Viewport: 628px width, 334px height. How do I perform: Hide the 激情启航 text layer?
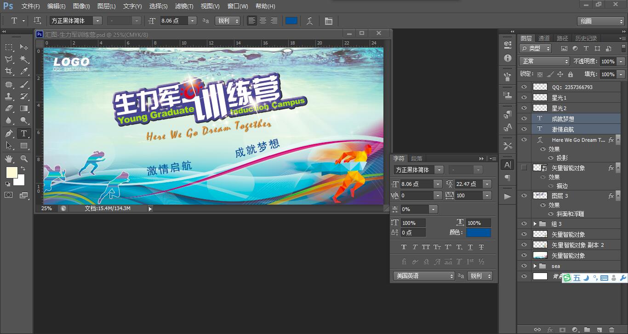(x=524, y=129)
